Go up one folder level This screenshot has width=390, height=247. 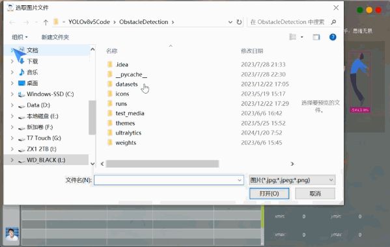tap(46, 22)
